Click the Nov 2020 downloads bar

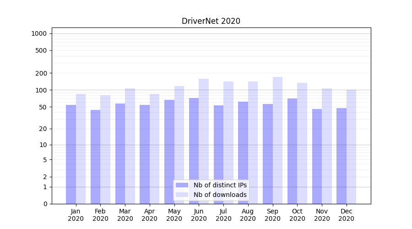coord(327,146)
